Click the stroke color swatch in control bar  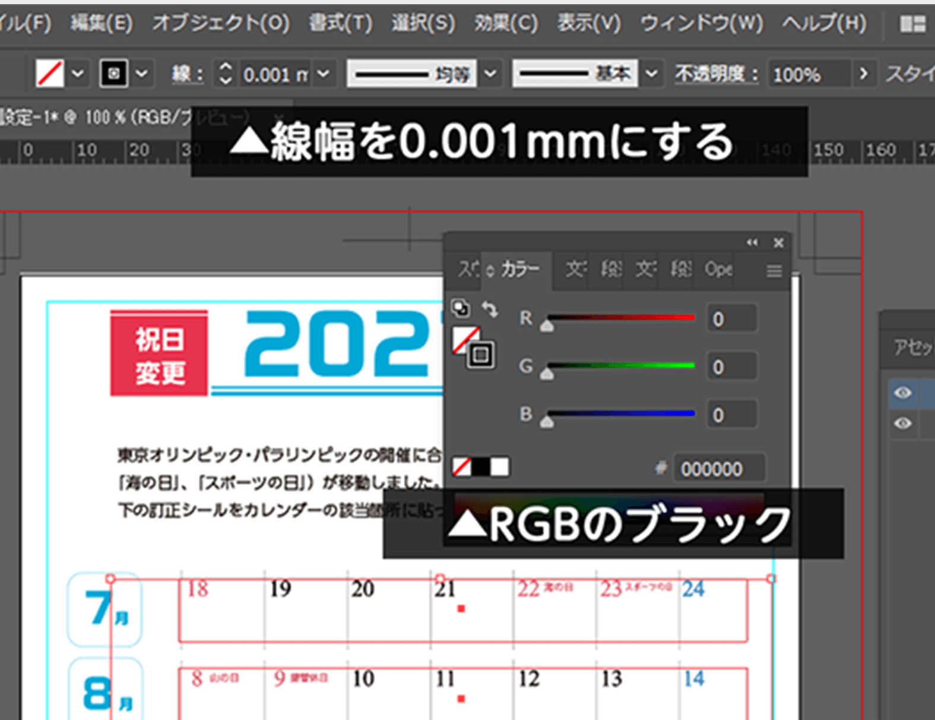pos(113,74)
